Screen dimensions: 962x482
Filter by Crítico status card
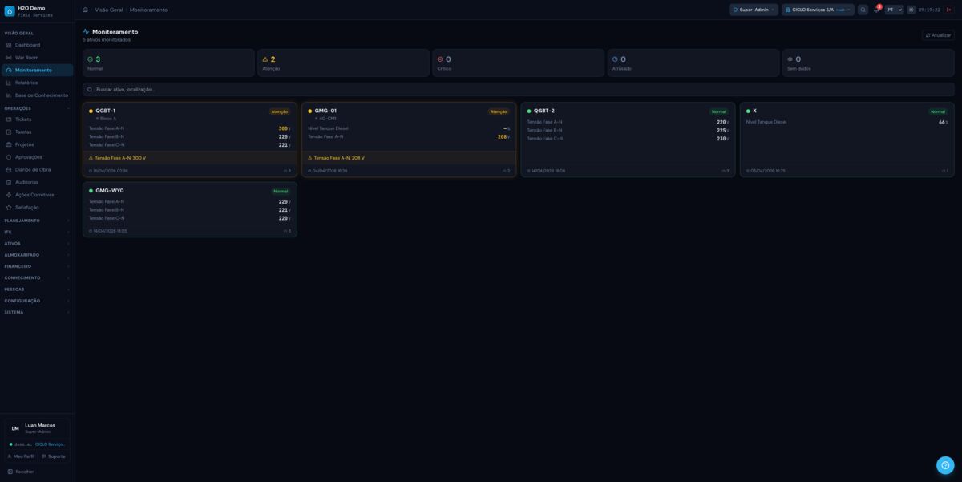[518, 63]
